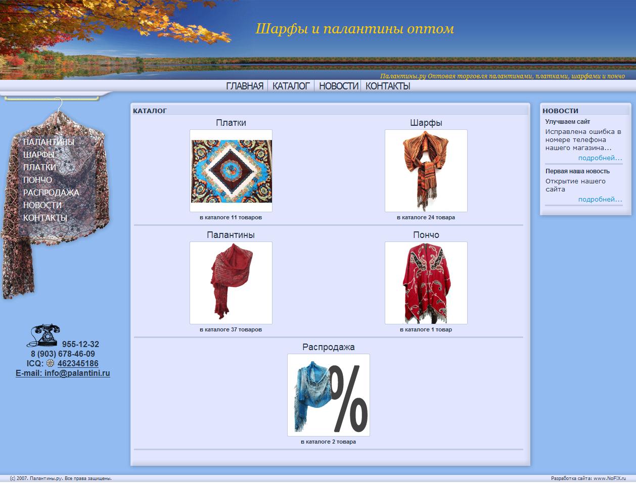Open the Палантины category thumbnail image
Image resolution: width=636 pixels, height=483 pixels.
(231, 283)
